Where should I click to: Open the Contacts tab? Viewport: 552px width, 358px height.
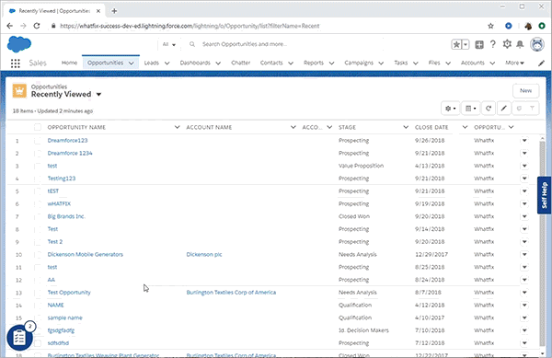point(271,63)
